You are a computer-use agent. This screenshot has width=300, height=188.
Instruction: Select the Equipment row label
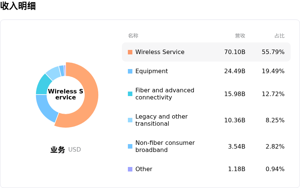pos(151,71)
